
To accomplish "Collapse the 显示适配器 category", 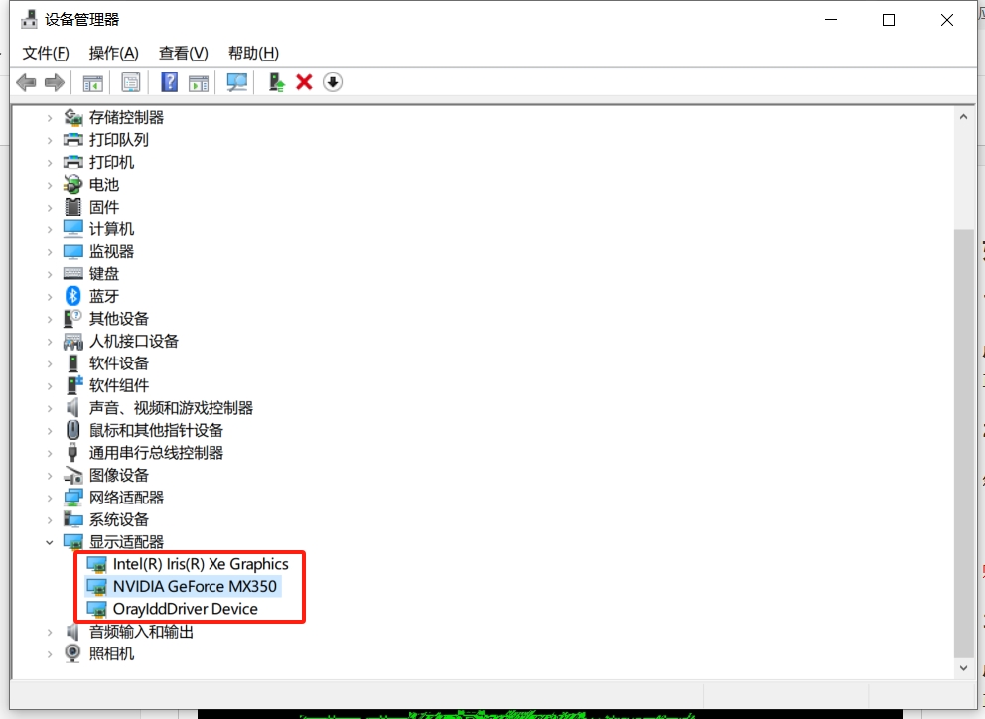I will (x=50, y=542).
